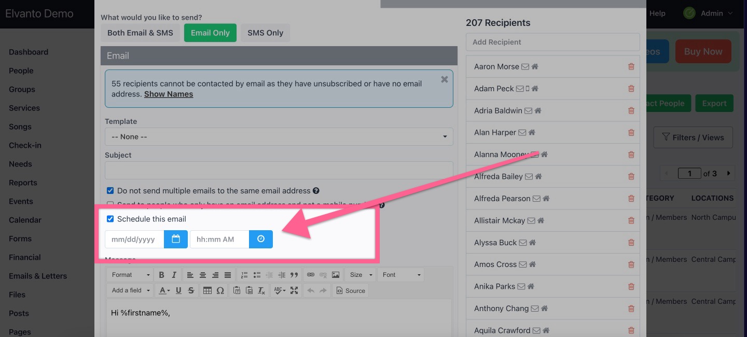747x337 pixels.
Task: Expand the Font selector
Action: coord(401,274)
